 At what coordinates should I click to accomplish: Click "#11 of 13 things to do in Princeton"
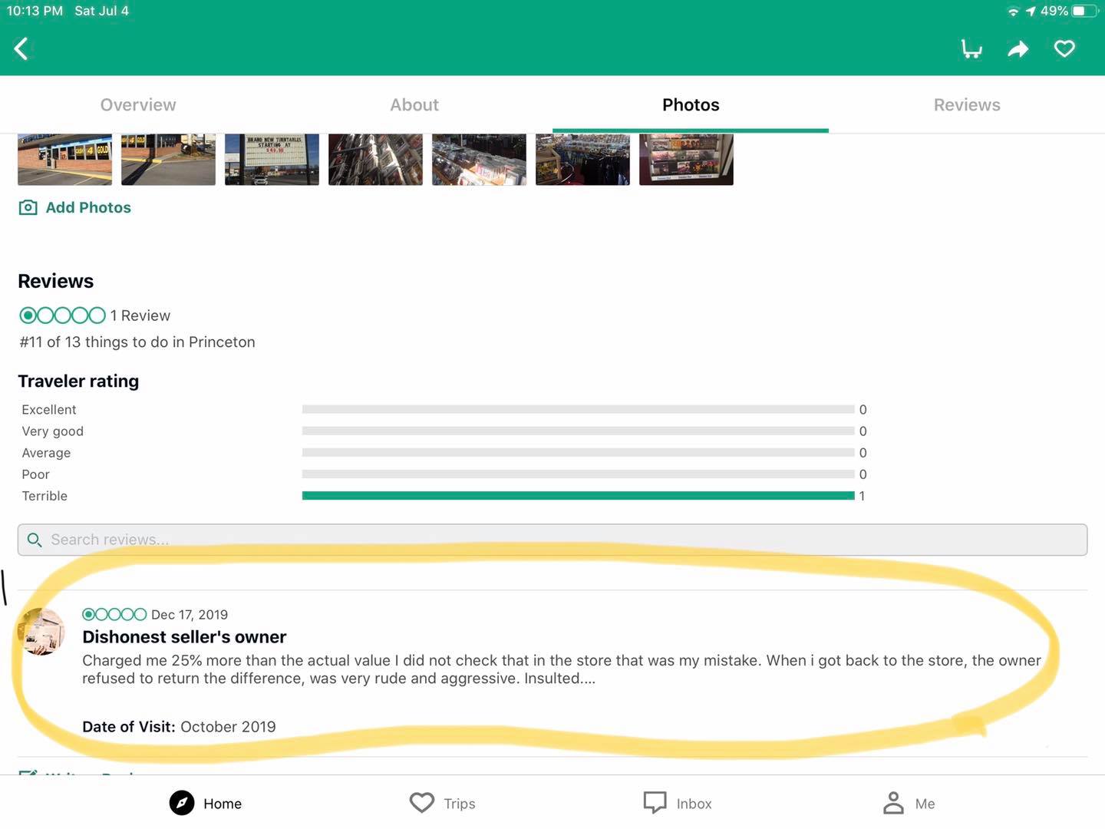coord(137,342)
